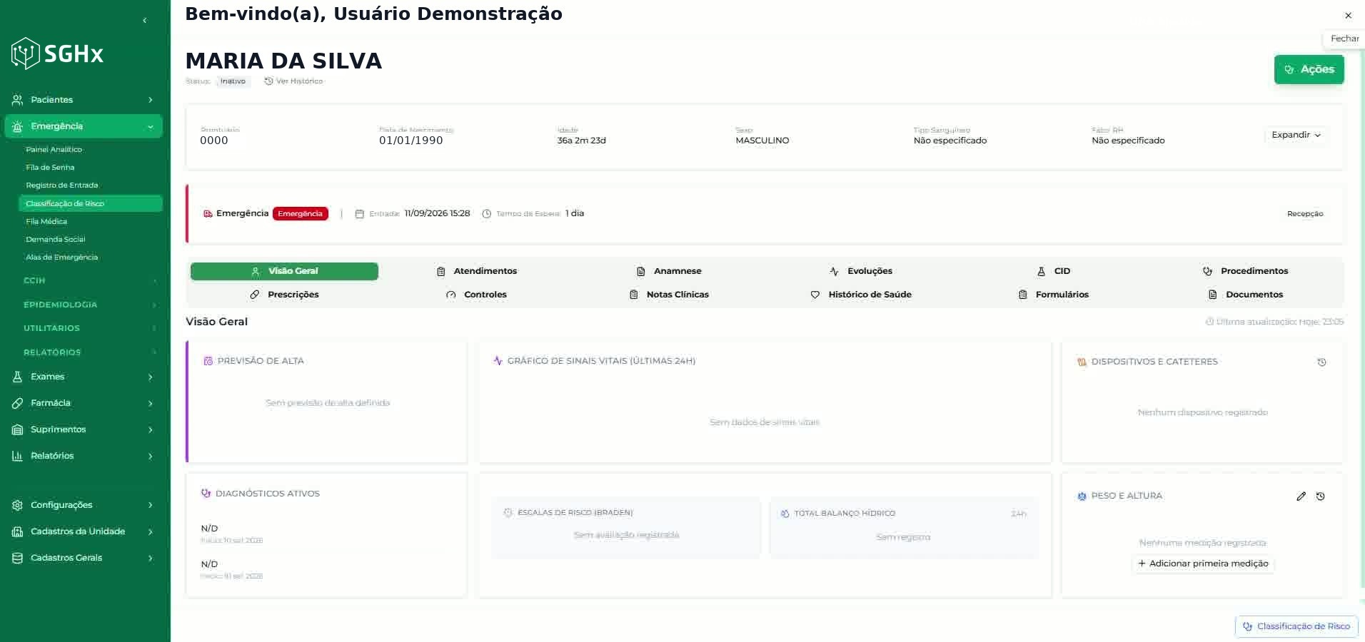
Task: Click the Escalas de Risco Braden icon
Action: (508, 513)
